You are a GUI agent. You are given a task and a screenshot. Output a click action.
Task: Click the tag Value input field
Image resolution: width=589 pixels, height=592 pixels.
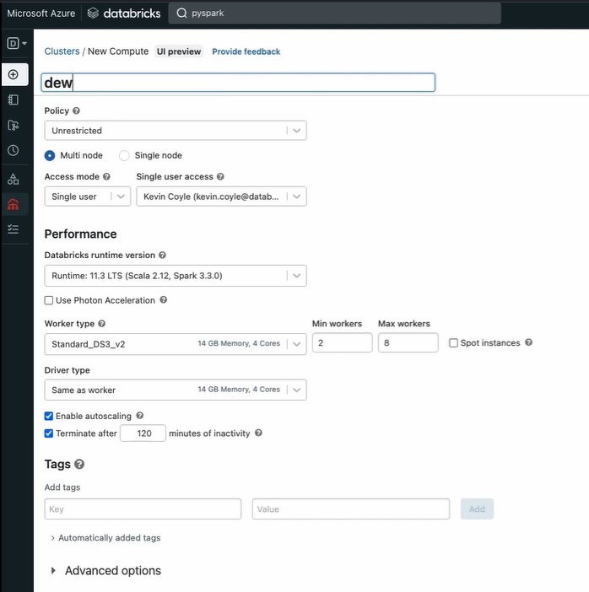coord(351,509)
